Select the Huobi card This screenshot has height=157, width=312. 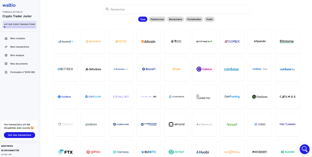point(204,149)
